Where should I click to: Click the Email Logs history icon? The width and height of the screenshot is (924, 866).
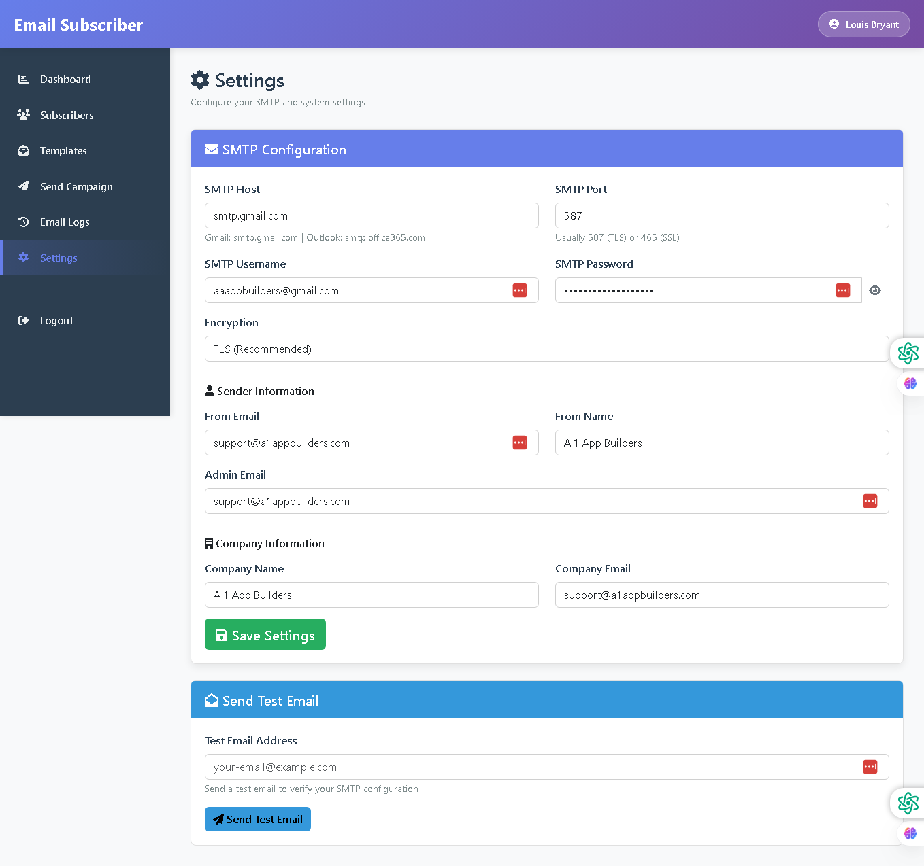pos(23,222)
